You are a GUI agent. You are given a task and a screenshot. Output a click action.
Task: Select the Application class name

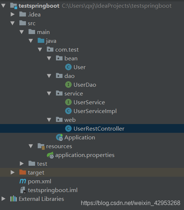click(80, 138)
